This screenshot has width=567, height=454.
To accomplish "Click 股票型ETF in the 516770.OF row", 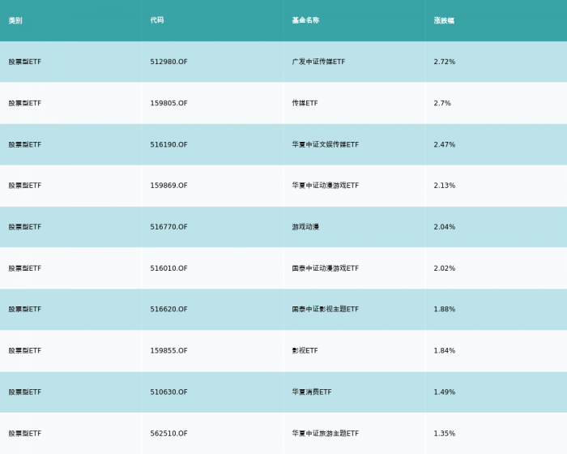I will (25, 227).
